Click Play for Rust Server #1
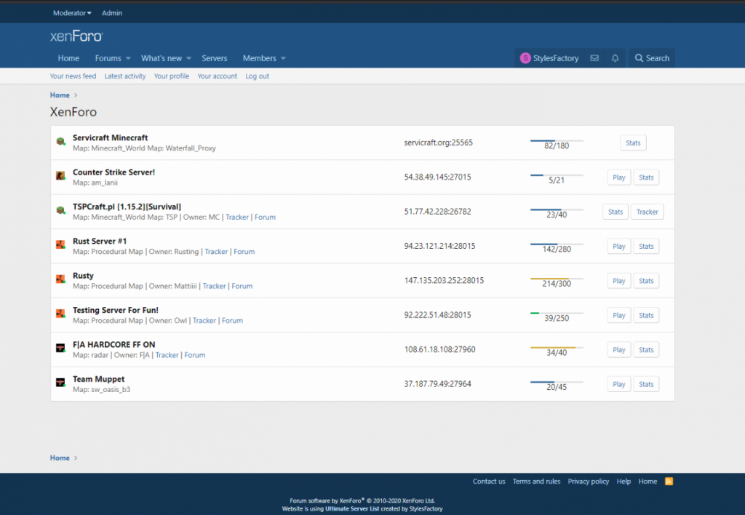 [x=618, y=246]
